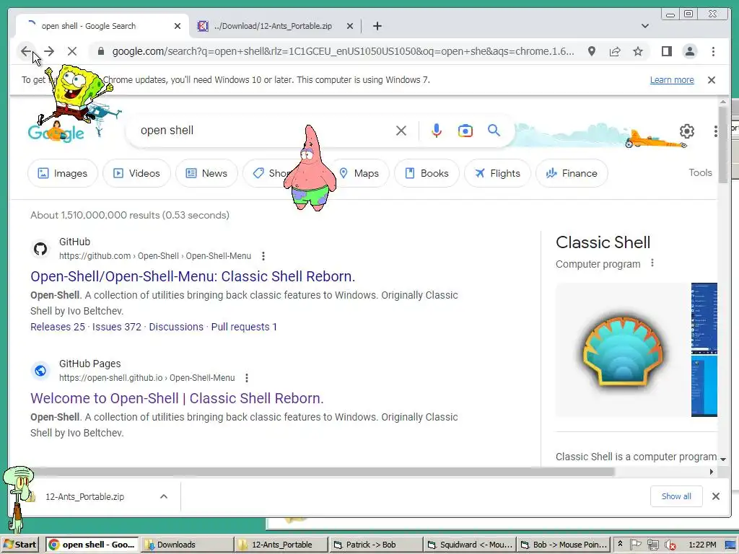The width and height of the screenshot is (739, 554).
Task: Select the News filter
Action: [x=206, y=173]
